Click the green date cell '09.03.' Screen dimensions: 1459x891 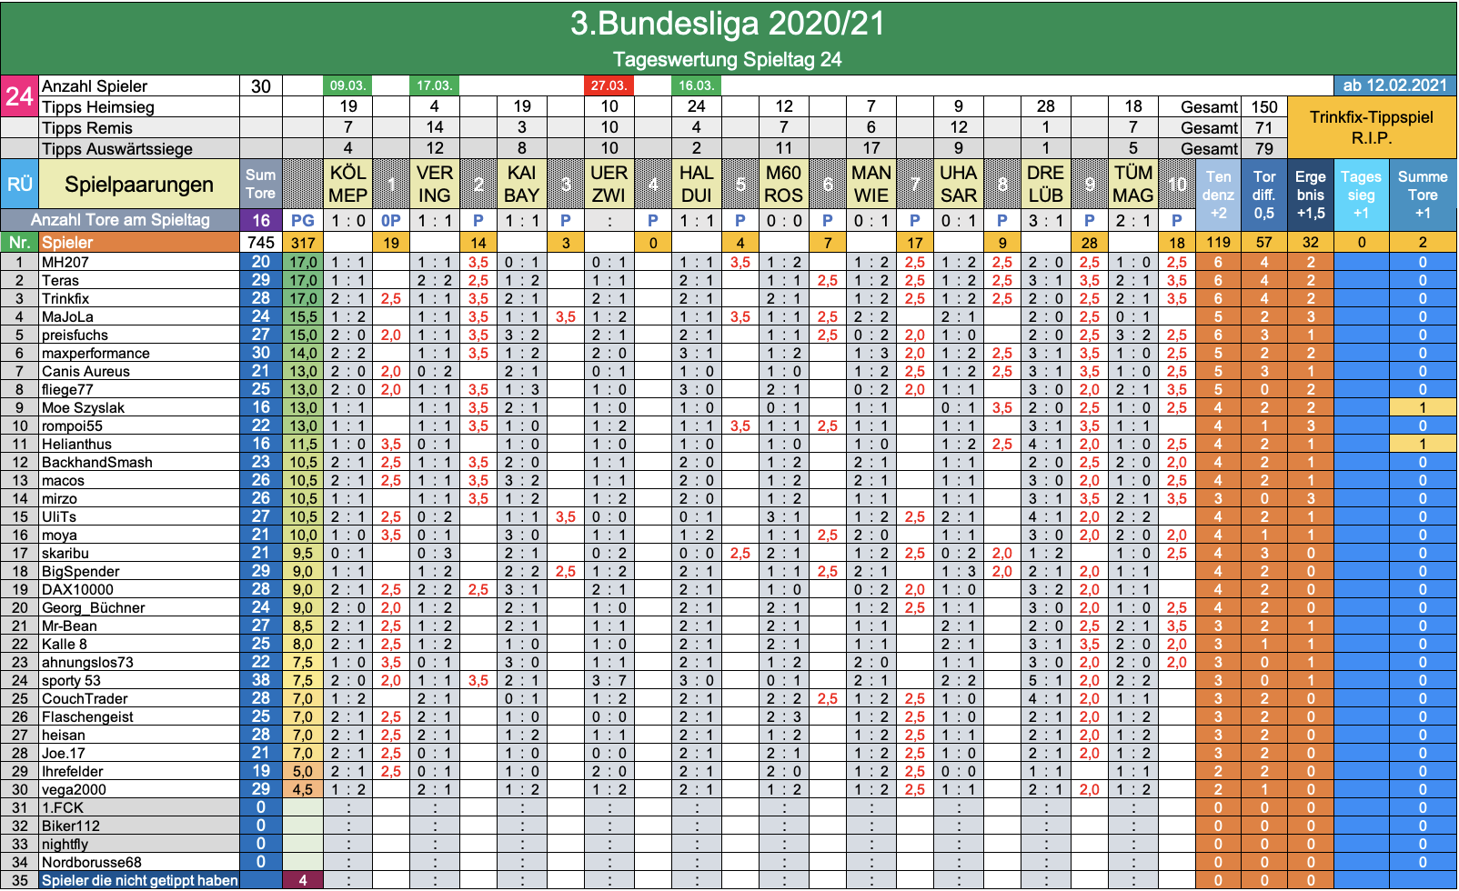click(x=347, y=85)
